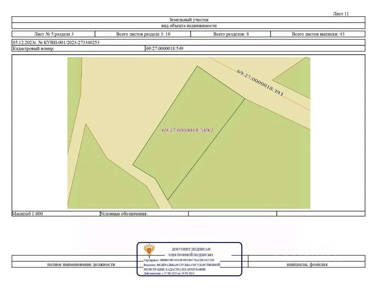Image resolution: width=377 pixels, height=291 pixels.
Task: Click 'Всего листов раздела 3: 10' cell
Action: click(143, 34)
